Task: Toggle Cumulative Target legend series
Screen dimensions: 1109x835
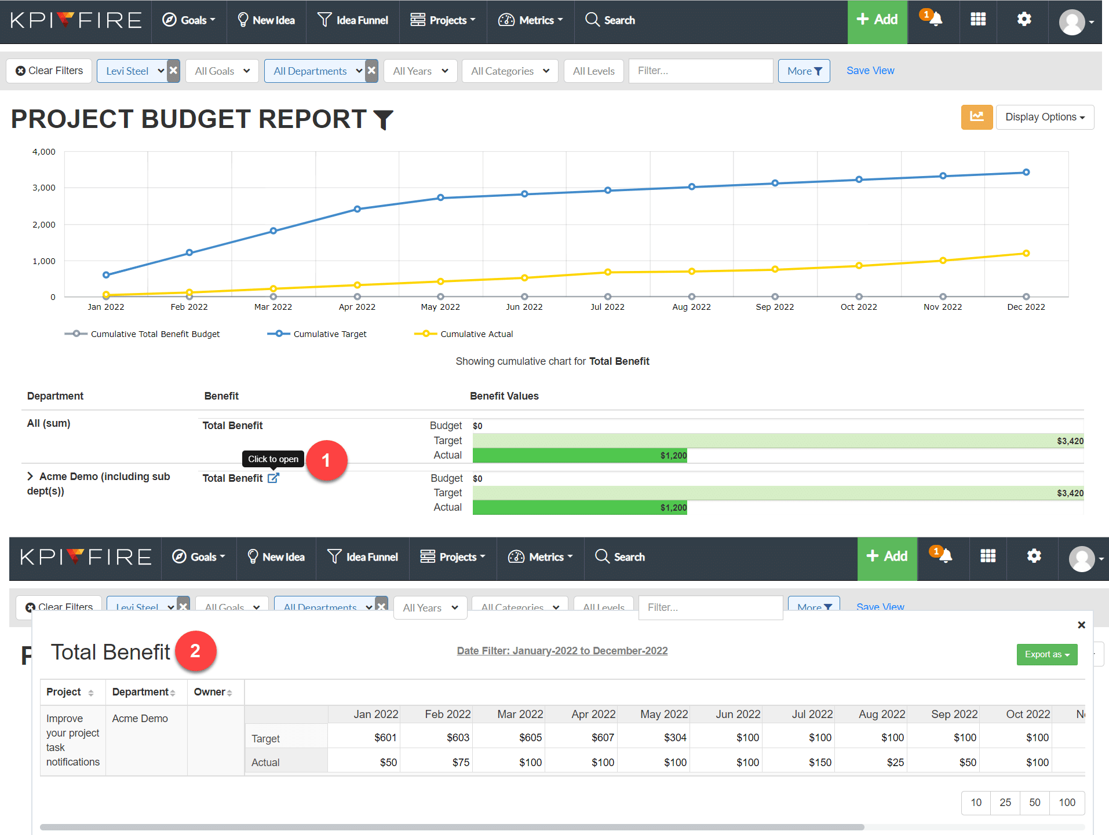Action: coord(317,334)
